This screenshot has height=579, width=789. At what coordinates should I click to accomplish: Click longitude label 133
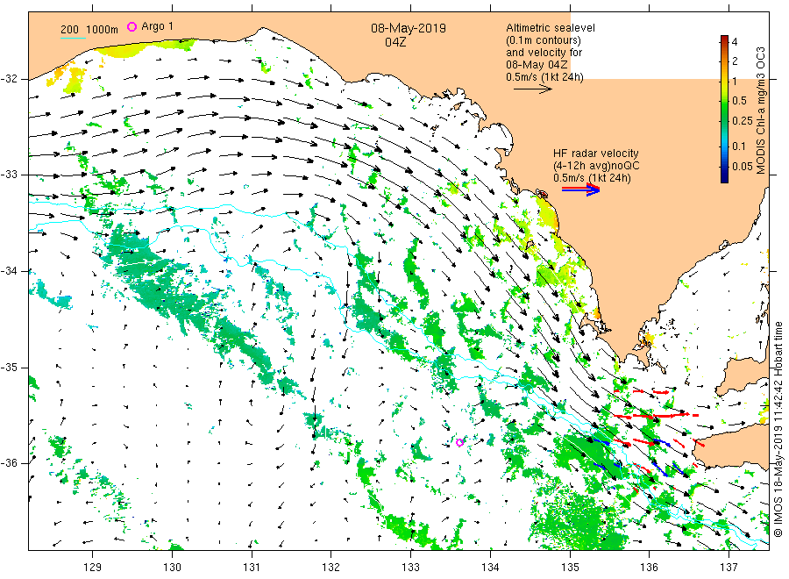410,567
